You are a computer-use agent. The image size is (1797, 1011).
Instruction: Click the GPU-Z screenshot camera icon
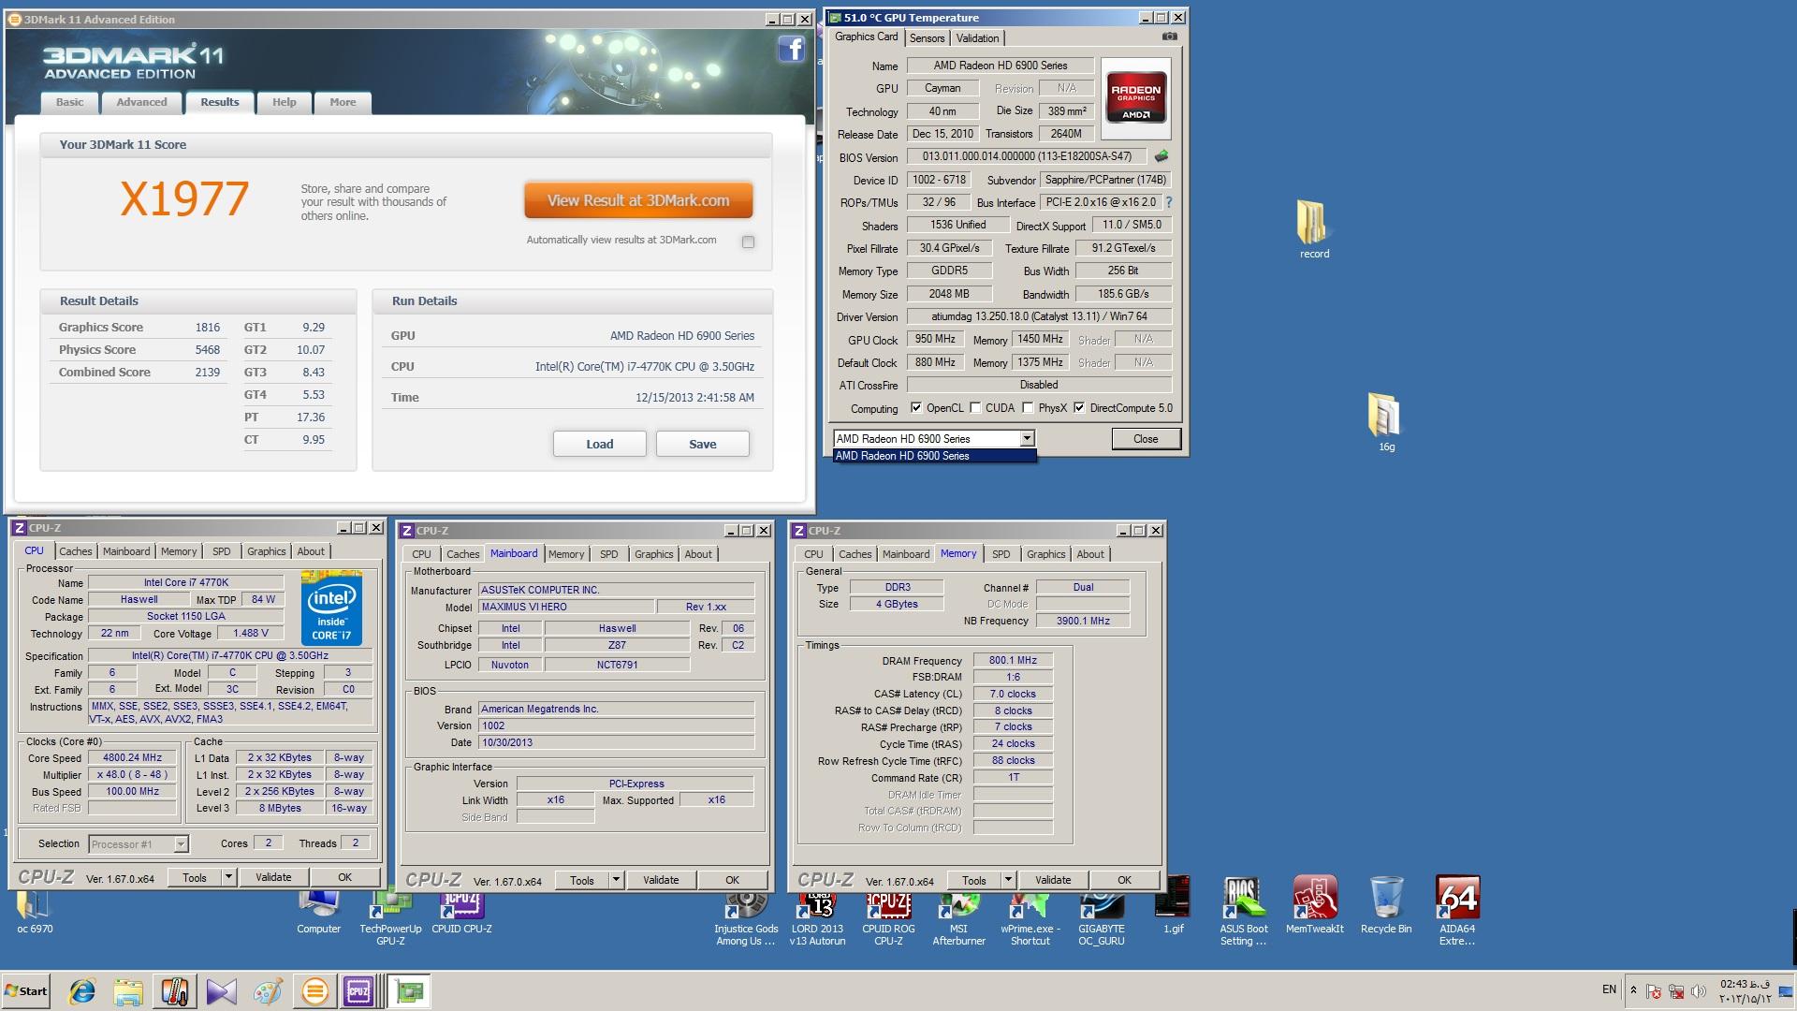click(x=1169, y=37)
